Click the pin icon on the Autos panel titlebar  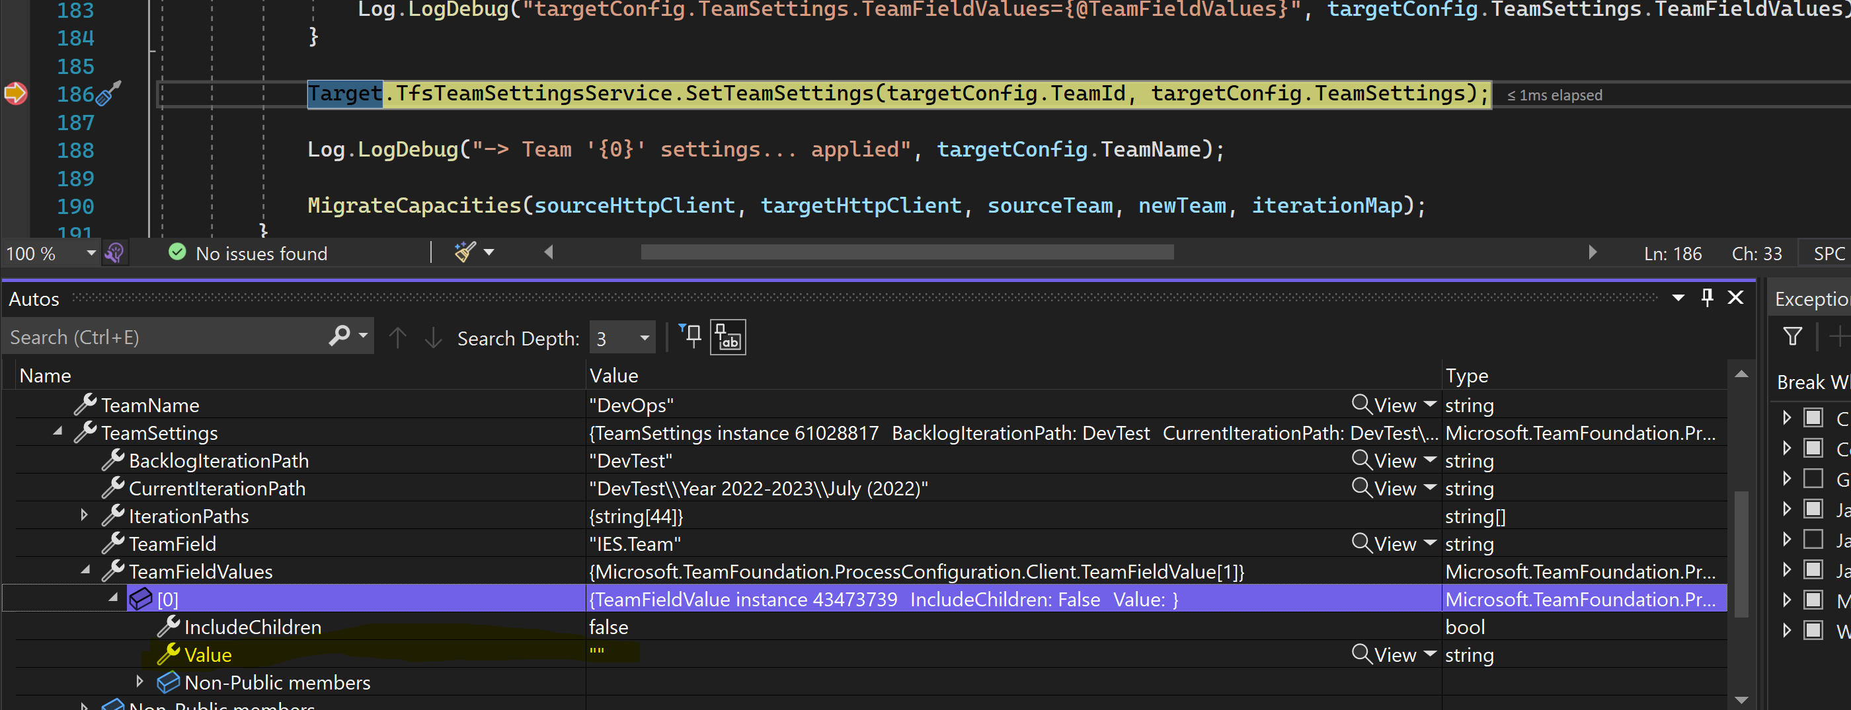pyautogui.click(x=1708, y=298)
